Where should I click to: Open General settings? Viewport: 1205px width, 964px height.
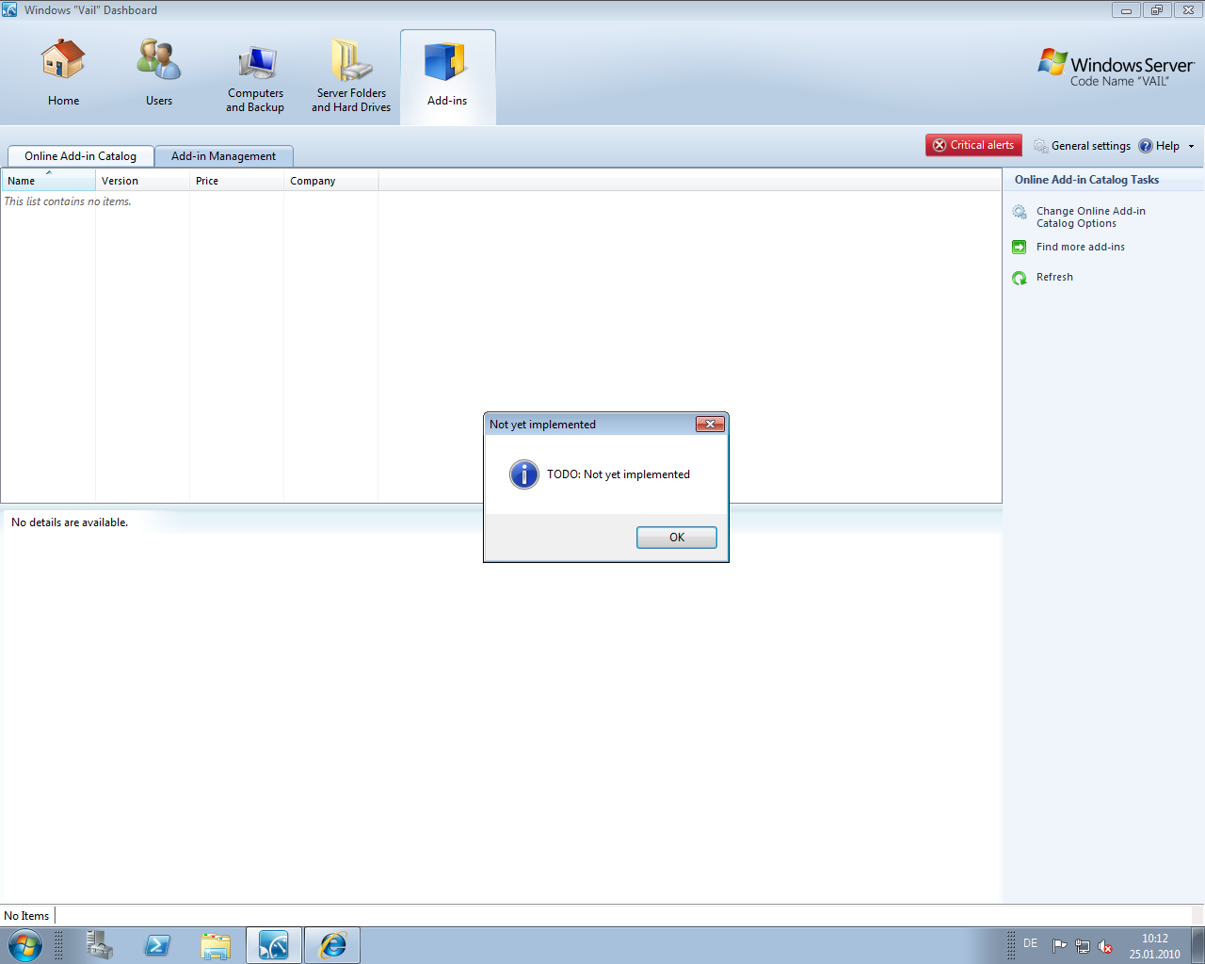(1082, 146)
